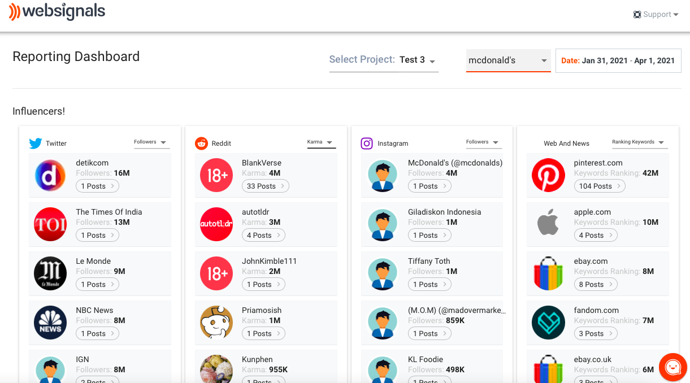Viewport: 690px width, 383px height.
Task: Click the IGN account name
Action: (x=83, y=359)
